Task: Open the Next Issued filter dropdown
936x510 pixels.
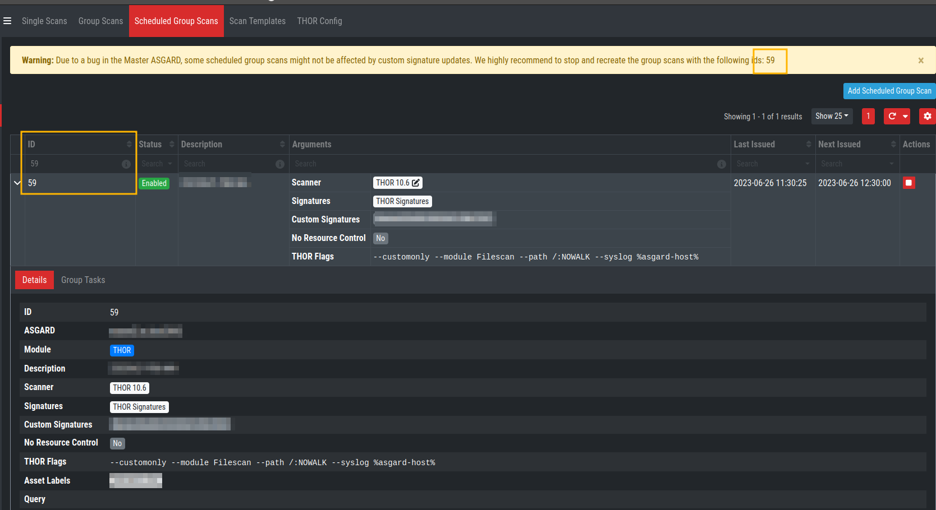Action: click(857, 164)
